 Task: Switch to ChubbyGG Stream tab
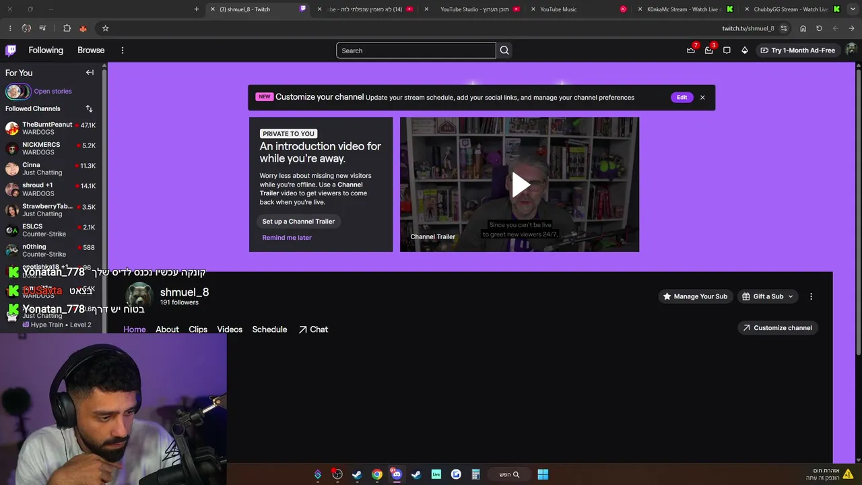(x=791, y=9)
